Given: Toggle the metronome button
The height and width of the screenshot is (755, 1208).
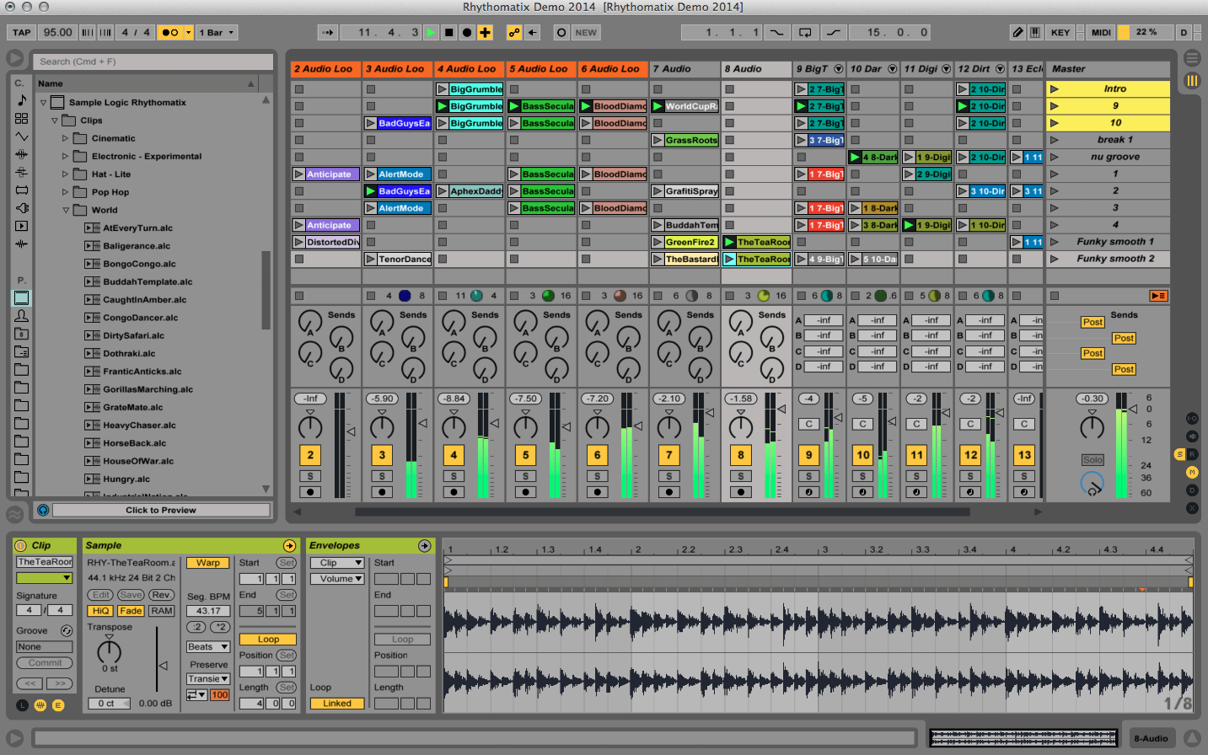Looking at the screenshot, I should pos(170,33).
